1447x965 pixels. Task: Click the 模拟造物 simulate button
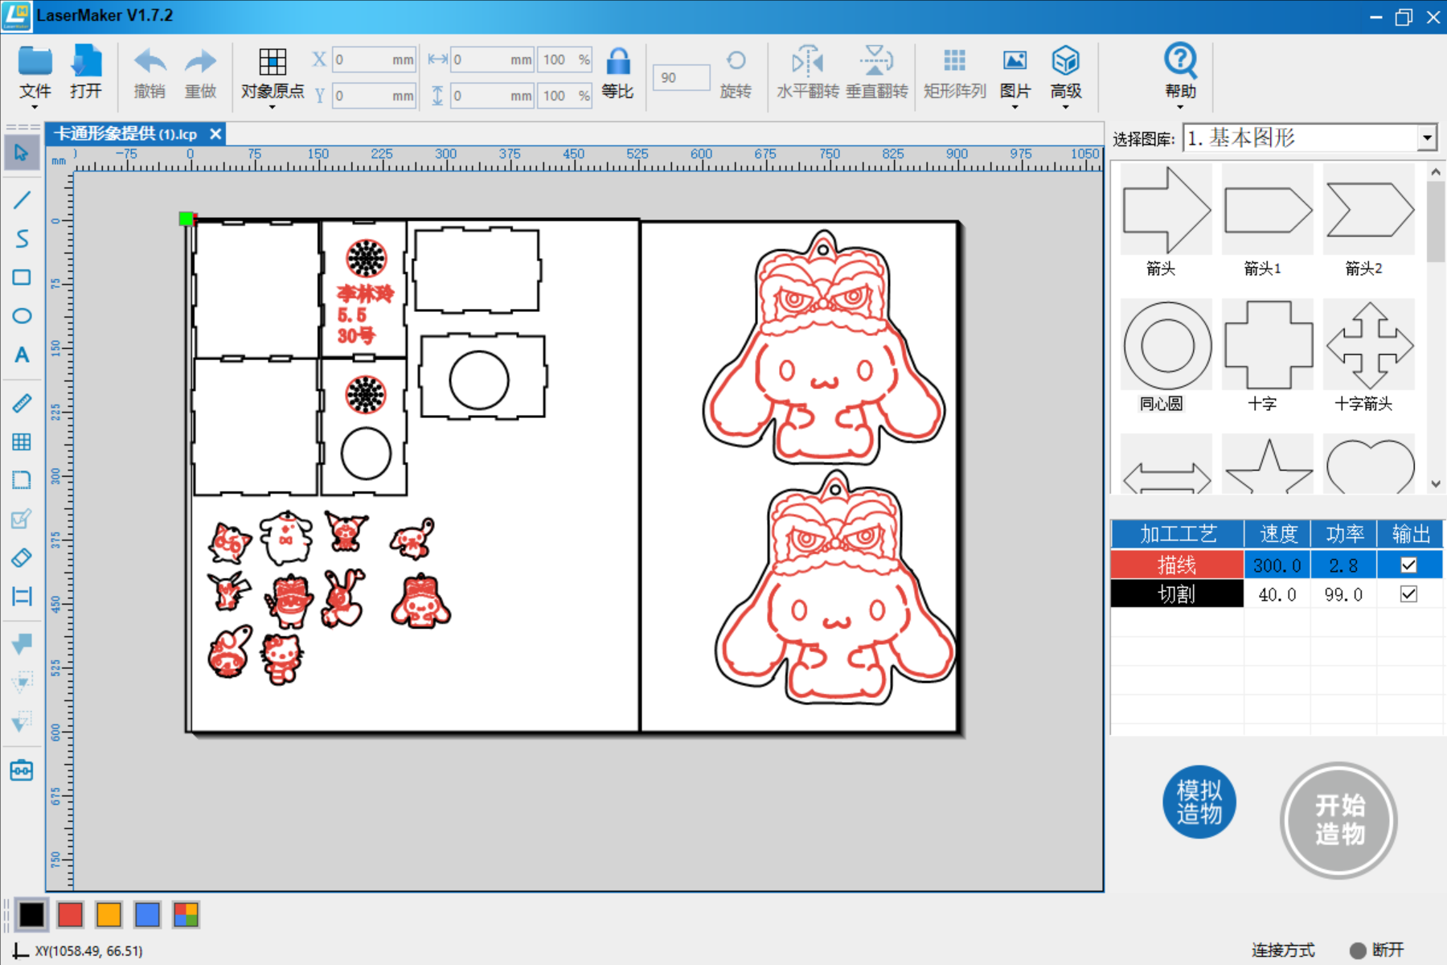1199,802
